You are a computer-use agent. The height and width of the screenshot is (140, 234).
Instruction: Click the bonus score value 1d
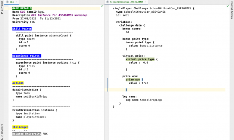tap(127, 32)
